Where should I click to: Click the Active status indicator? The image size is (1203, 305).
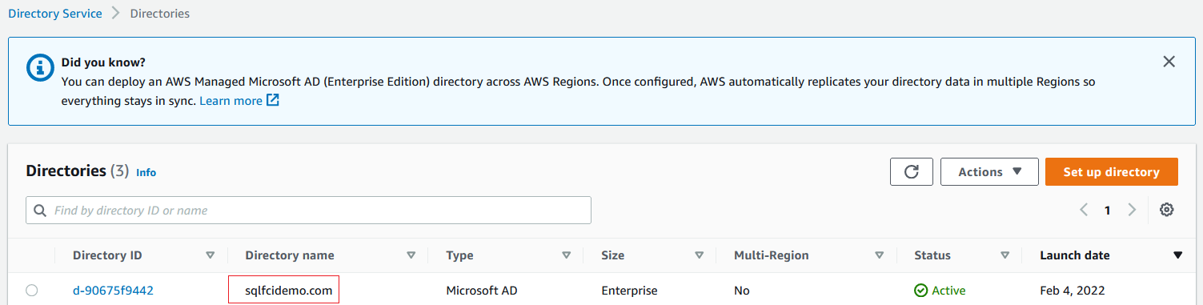940,291
